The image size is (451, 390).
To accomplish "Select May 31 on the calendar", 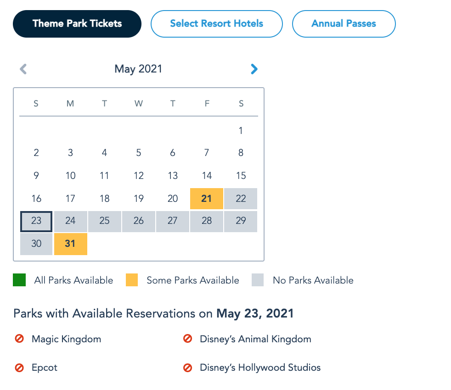I will point(70,244).
